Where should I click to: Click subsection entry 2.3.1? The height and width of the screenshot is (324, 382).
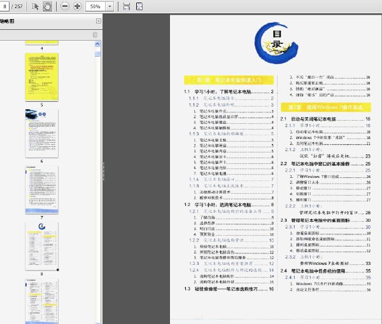[x=328, y=227]
